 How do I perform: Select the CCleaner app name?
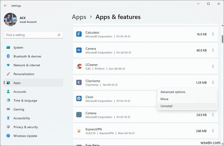pos(92,65)
